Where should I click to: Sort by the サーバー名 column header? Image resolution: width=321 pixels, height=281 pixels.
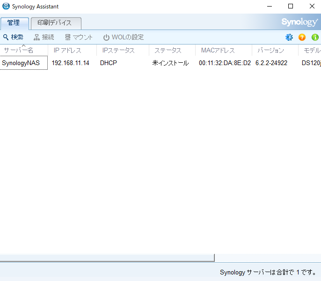point(24,50)
